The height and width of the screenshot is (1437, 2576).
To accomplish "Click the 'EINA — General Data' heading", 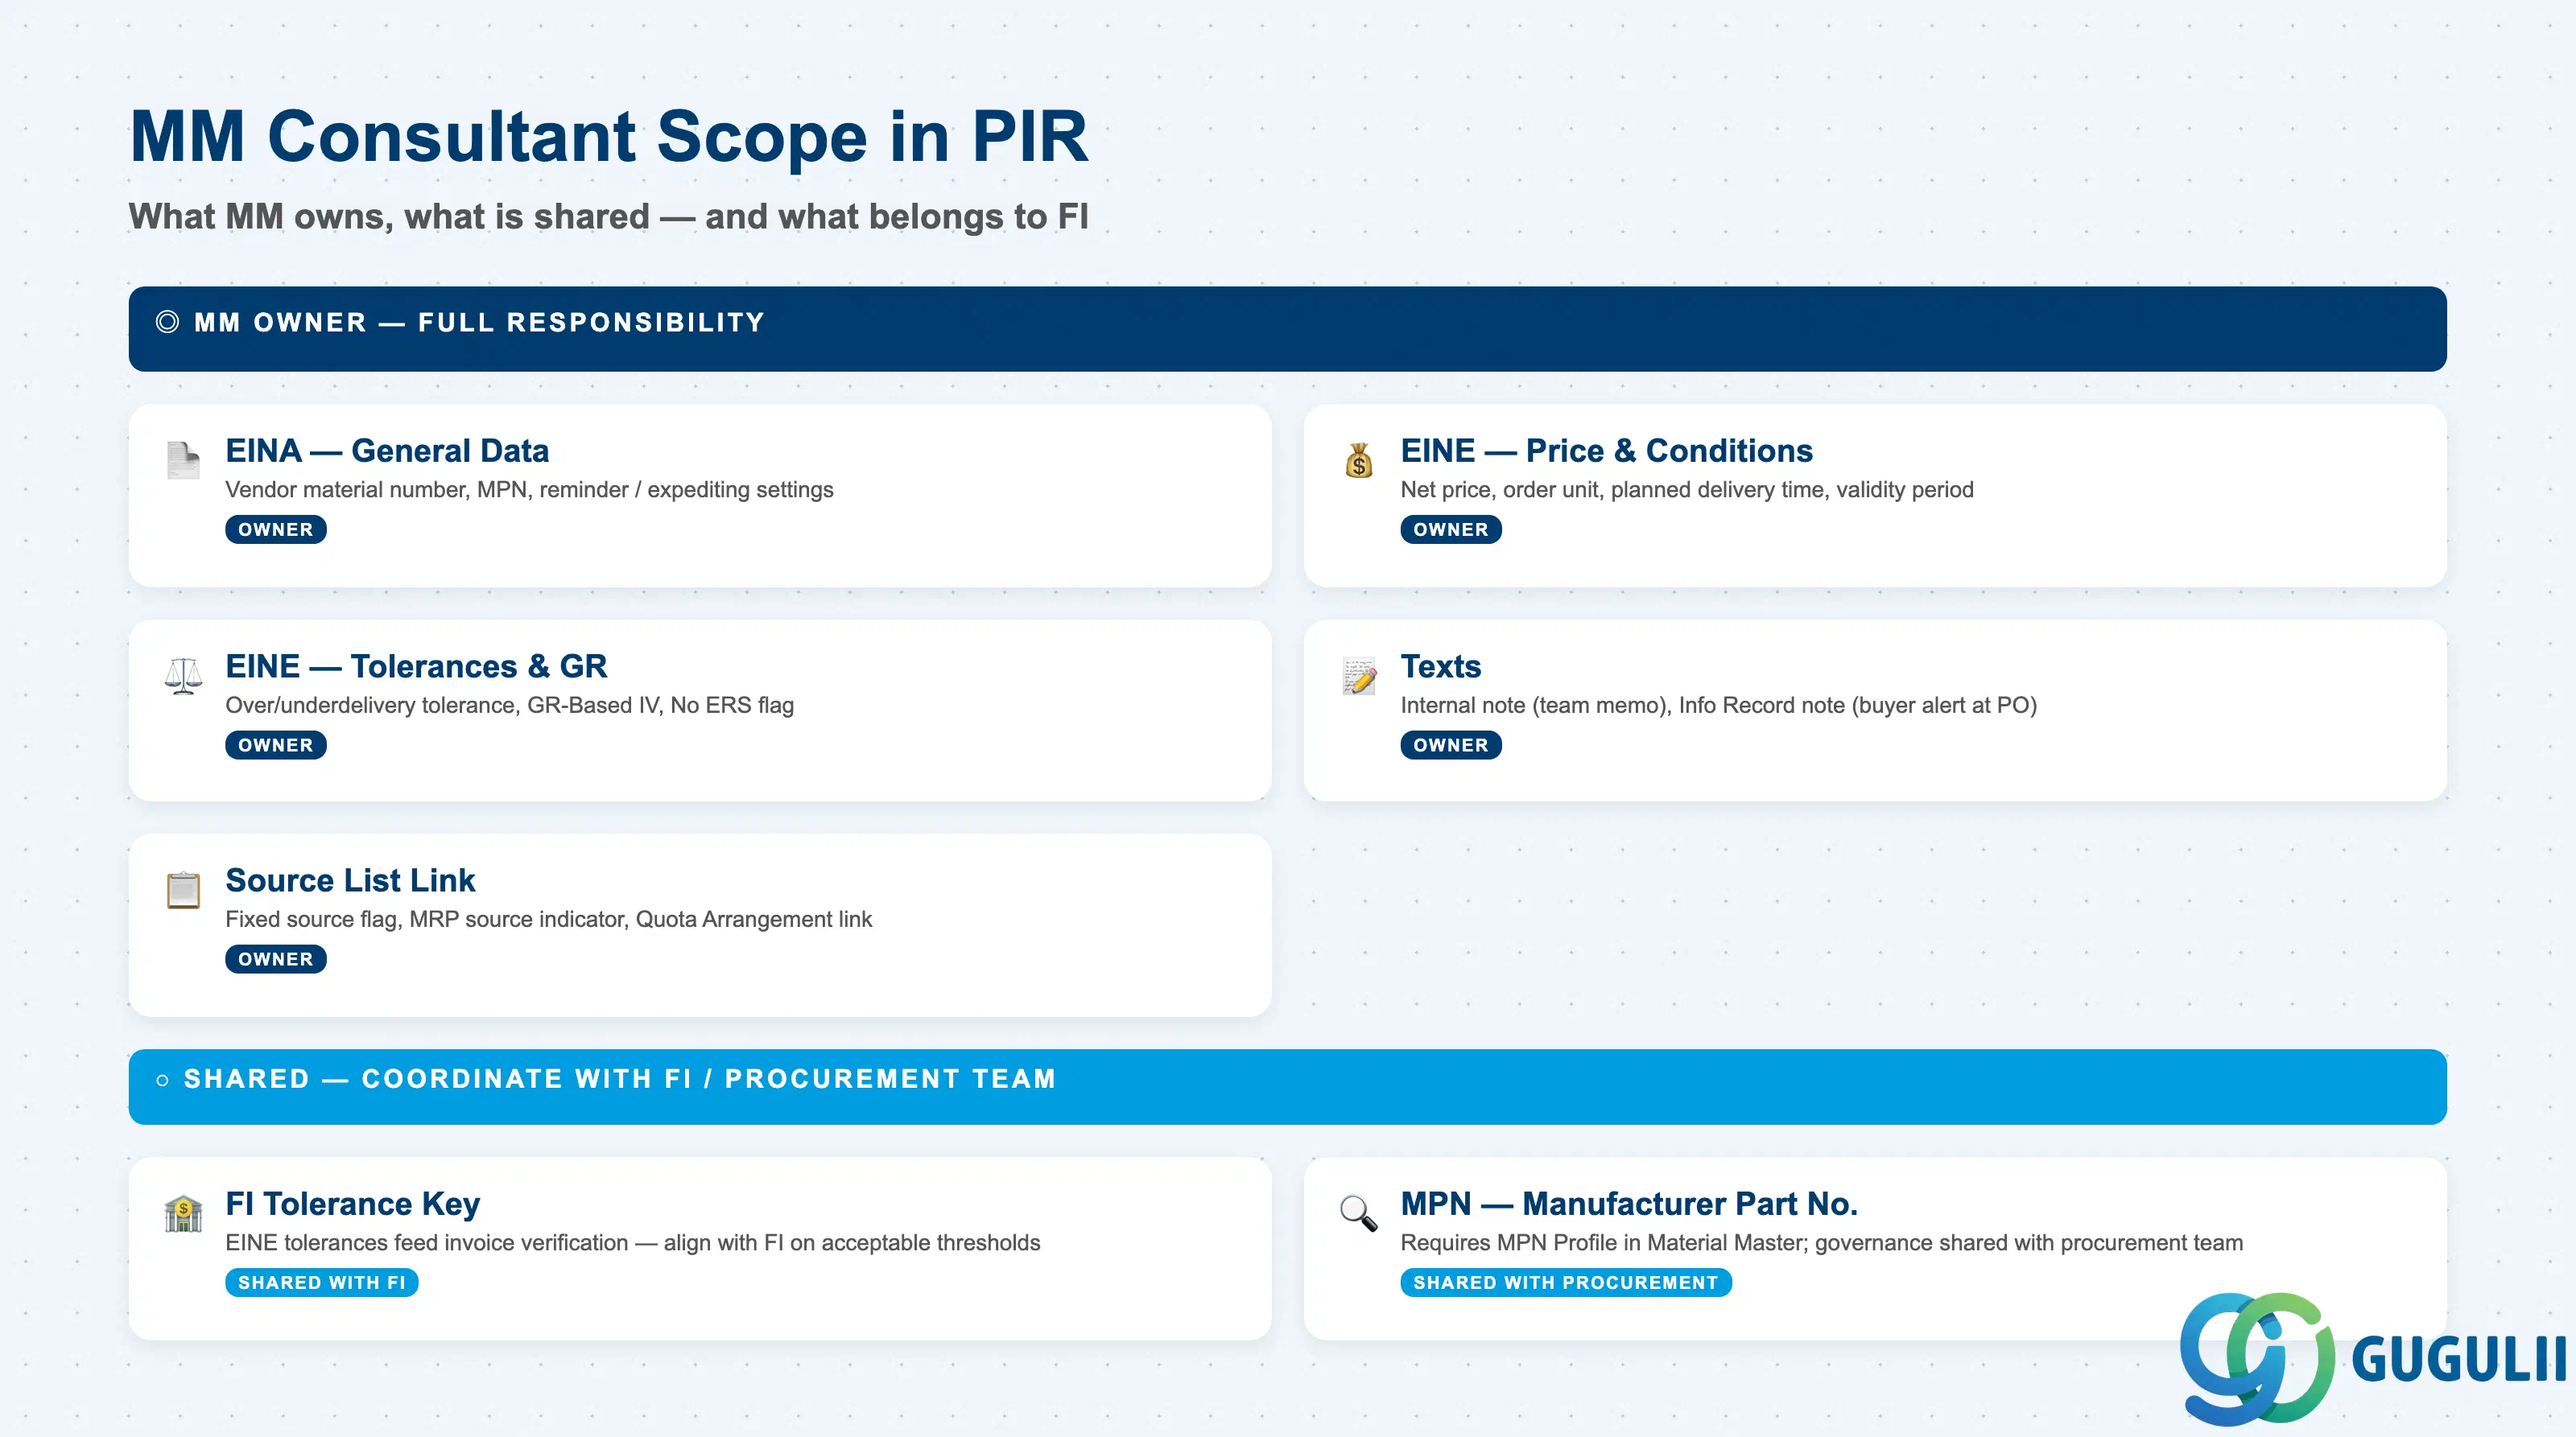I will pyautogui.click(x=387, y=451).
